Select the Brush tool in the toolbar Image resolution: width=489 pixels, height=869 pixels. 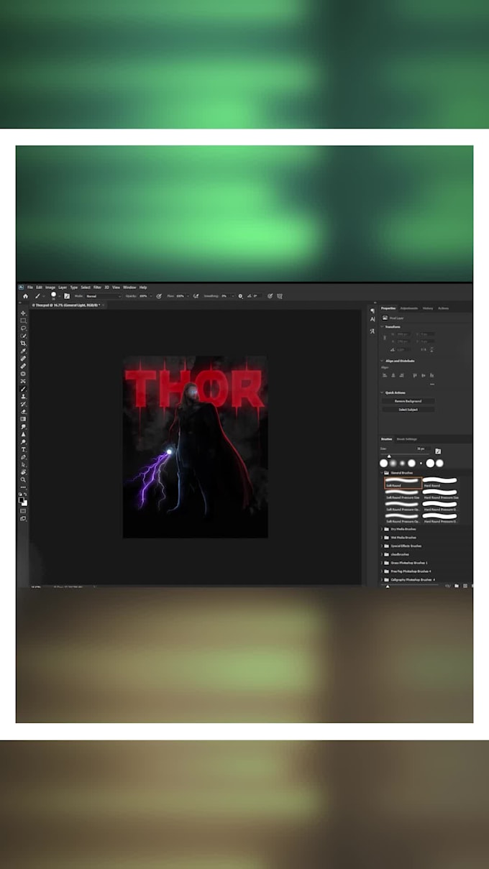pyautogui.click(x=23, y=389)
